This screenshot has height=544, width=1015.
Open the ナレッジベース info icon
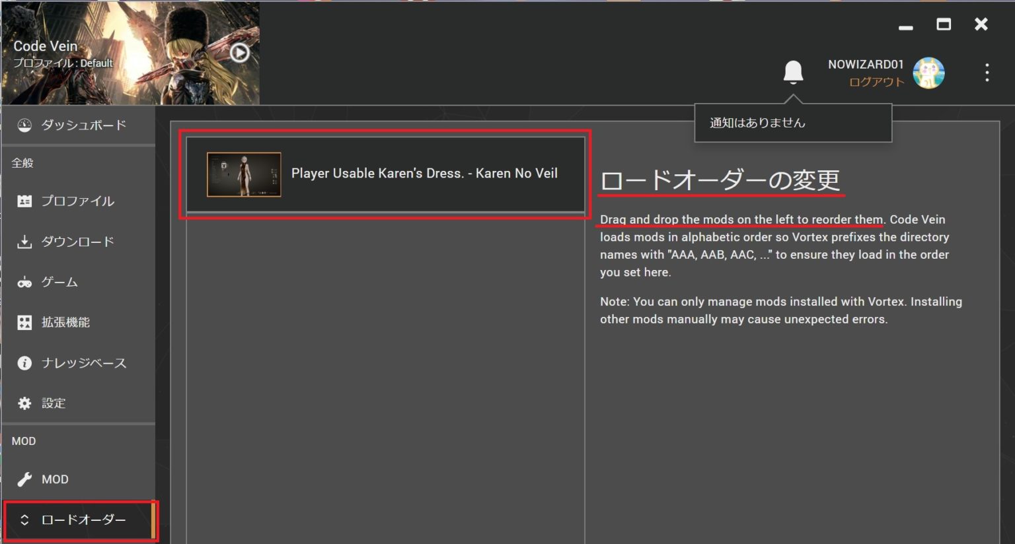point(25,362)
